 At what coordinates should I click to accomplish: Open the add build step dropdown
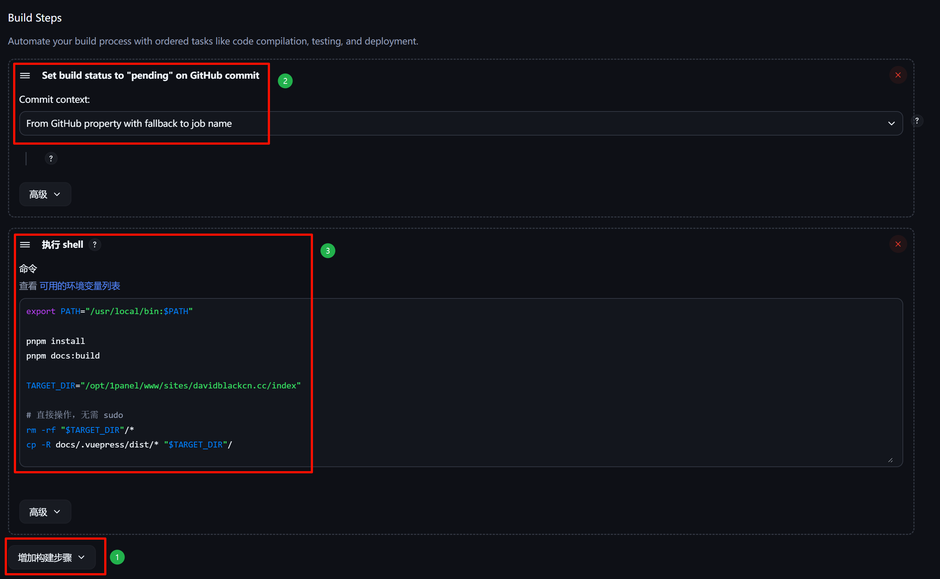[x=51, y=558]
